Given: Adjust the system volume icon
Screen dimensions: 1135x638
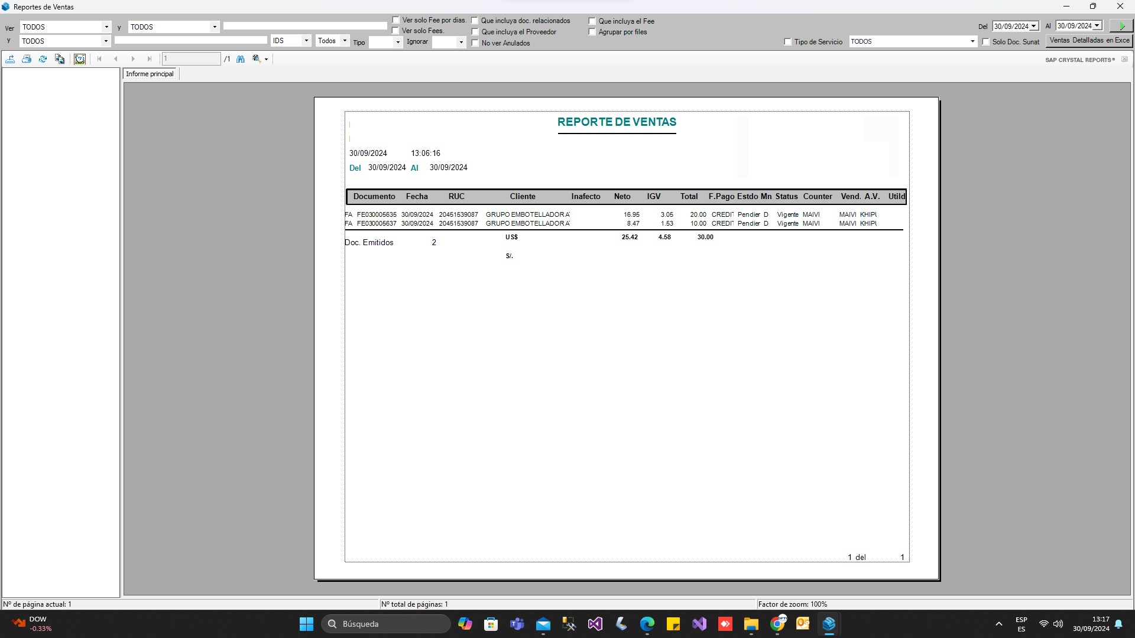Looking at the screenshot, I should 1058,623.
